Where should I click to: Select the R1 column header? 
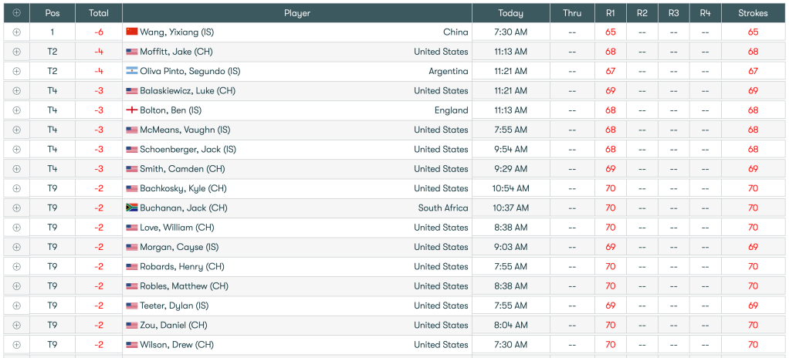coord(610,13)
